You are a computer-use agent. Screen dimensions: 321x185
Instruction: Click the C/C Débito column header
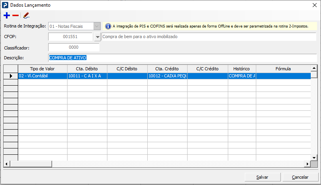127,69
